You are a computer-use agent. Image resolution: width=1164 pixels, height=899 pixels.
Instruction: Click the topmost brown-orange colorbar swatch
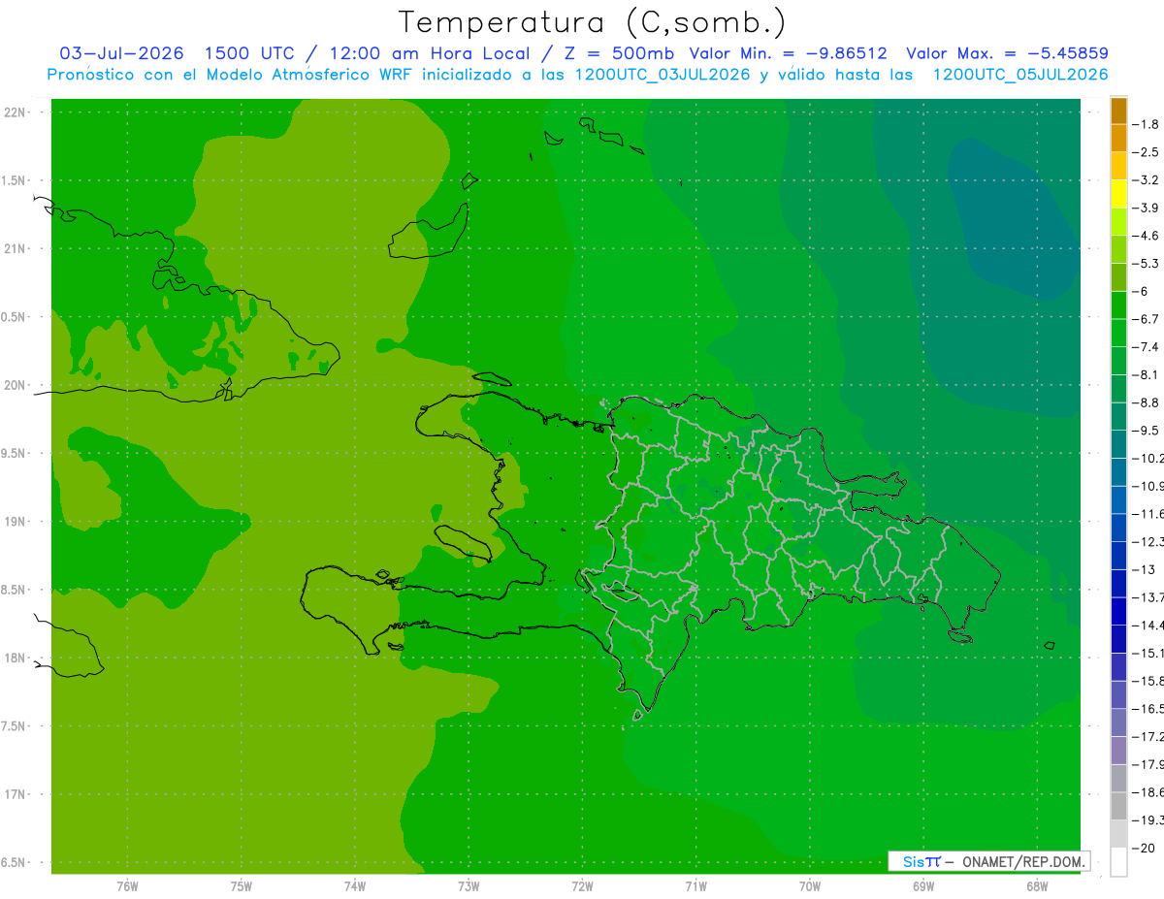(x=1118, y=111)
